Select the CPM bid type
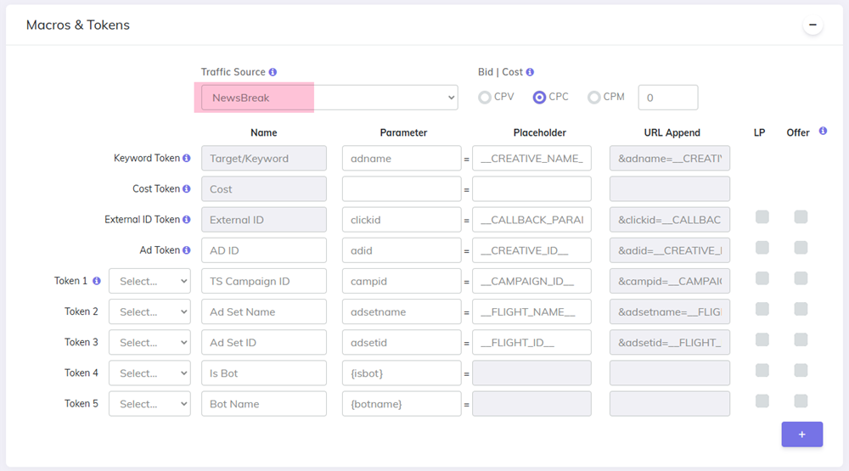Image resolution: width=849 pixels, height=471 pixels. tap(594, 98)
